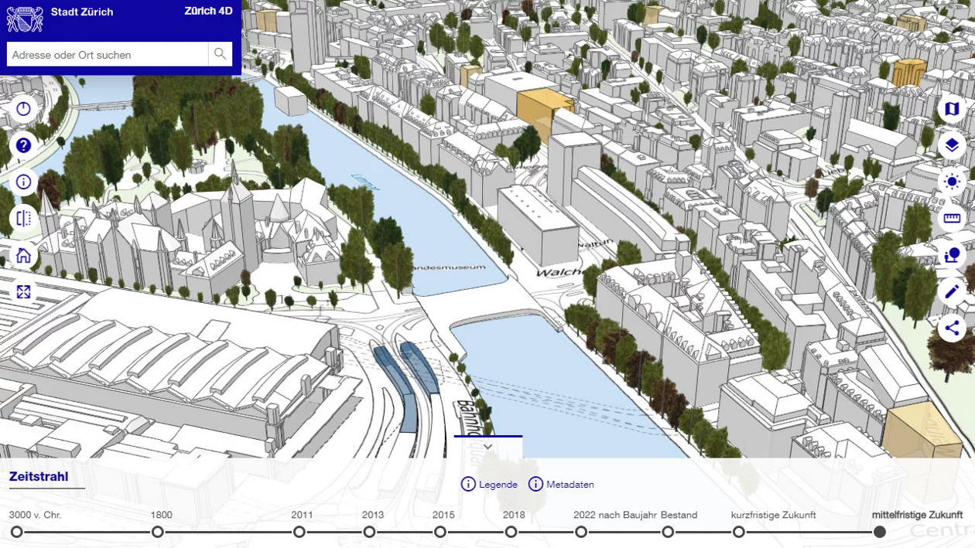
Task: Select the 2013 timeline point
Action: (369, 532)
